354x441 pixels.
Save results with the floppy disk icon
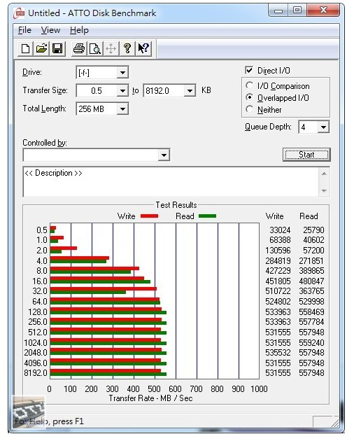point(57,49)
